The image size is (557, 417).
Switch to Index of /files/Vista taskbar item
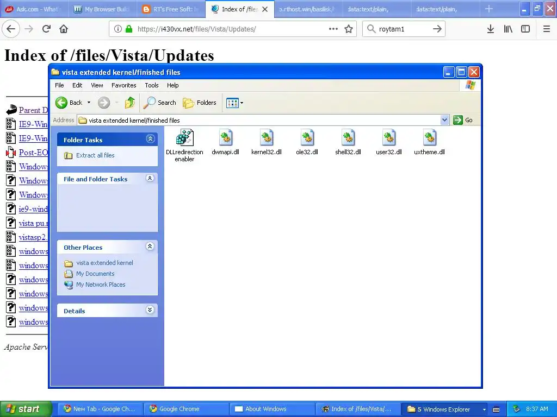(358, 409)
